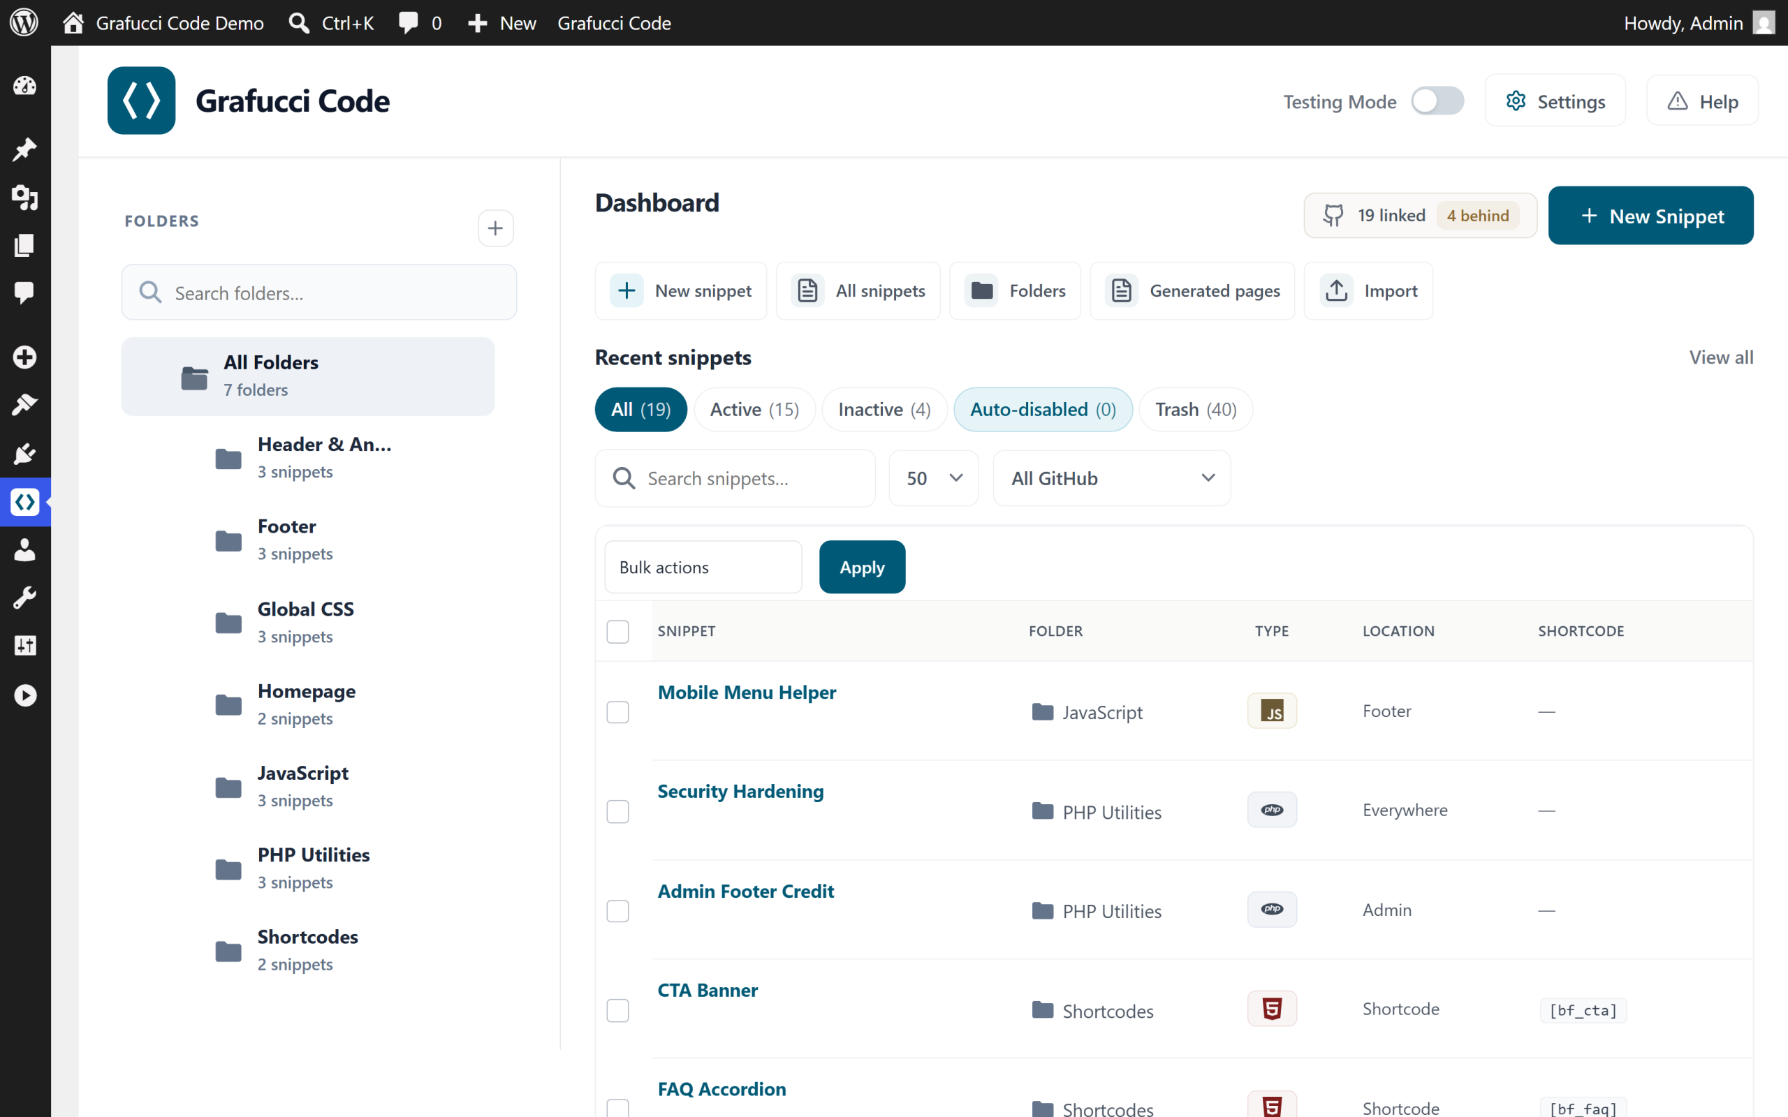Click the Grafucci Code logo
The image size is (1788, 1117).
[x=141, y=101]
